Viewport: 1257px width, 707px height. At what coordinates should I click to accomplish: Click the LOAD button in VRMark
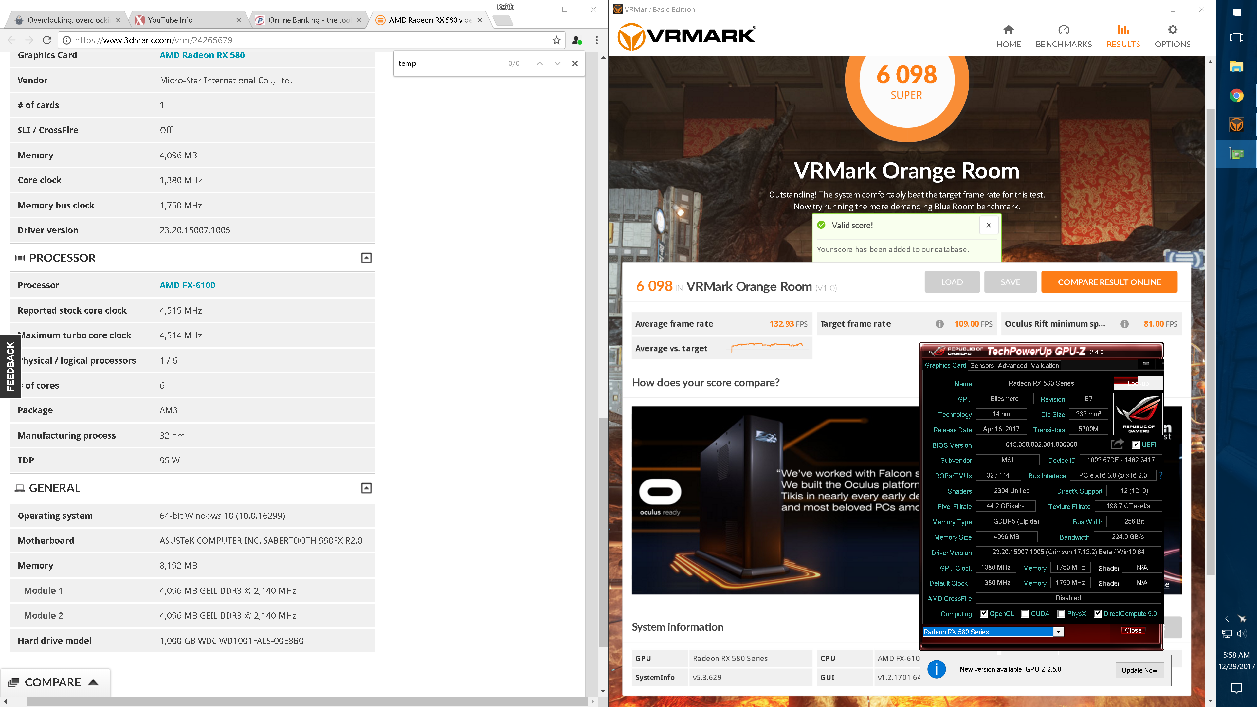click(x=952, y=282)
